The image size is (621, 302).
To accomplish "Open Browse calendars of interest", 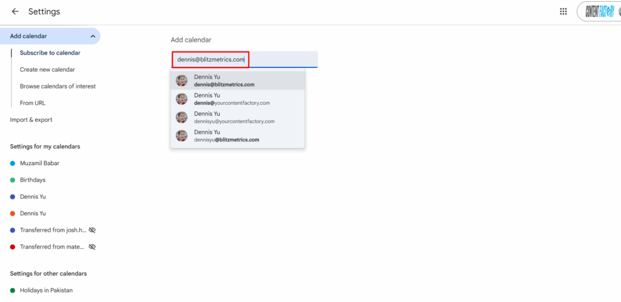I will (x=58, y=86).
